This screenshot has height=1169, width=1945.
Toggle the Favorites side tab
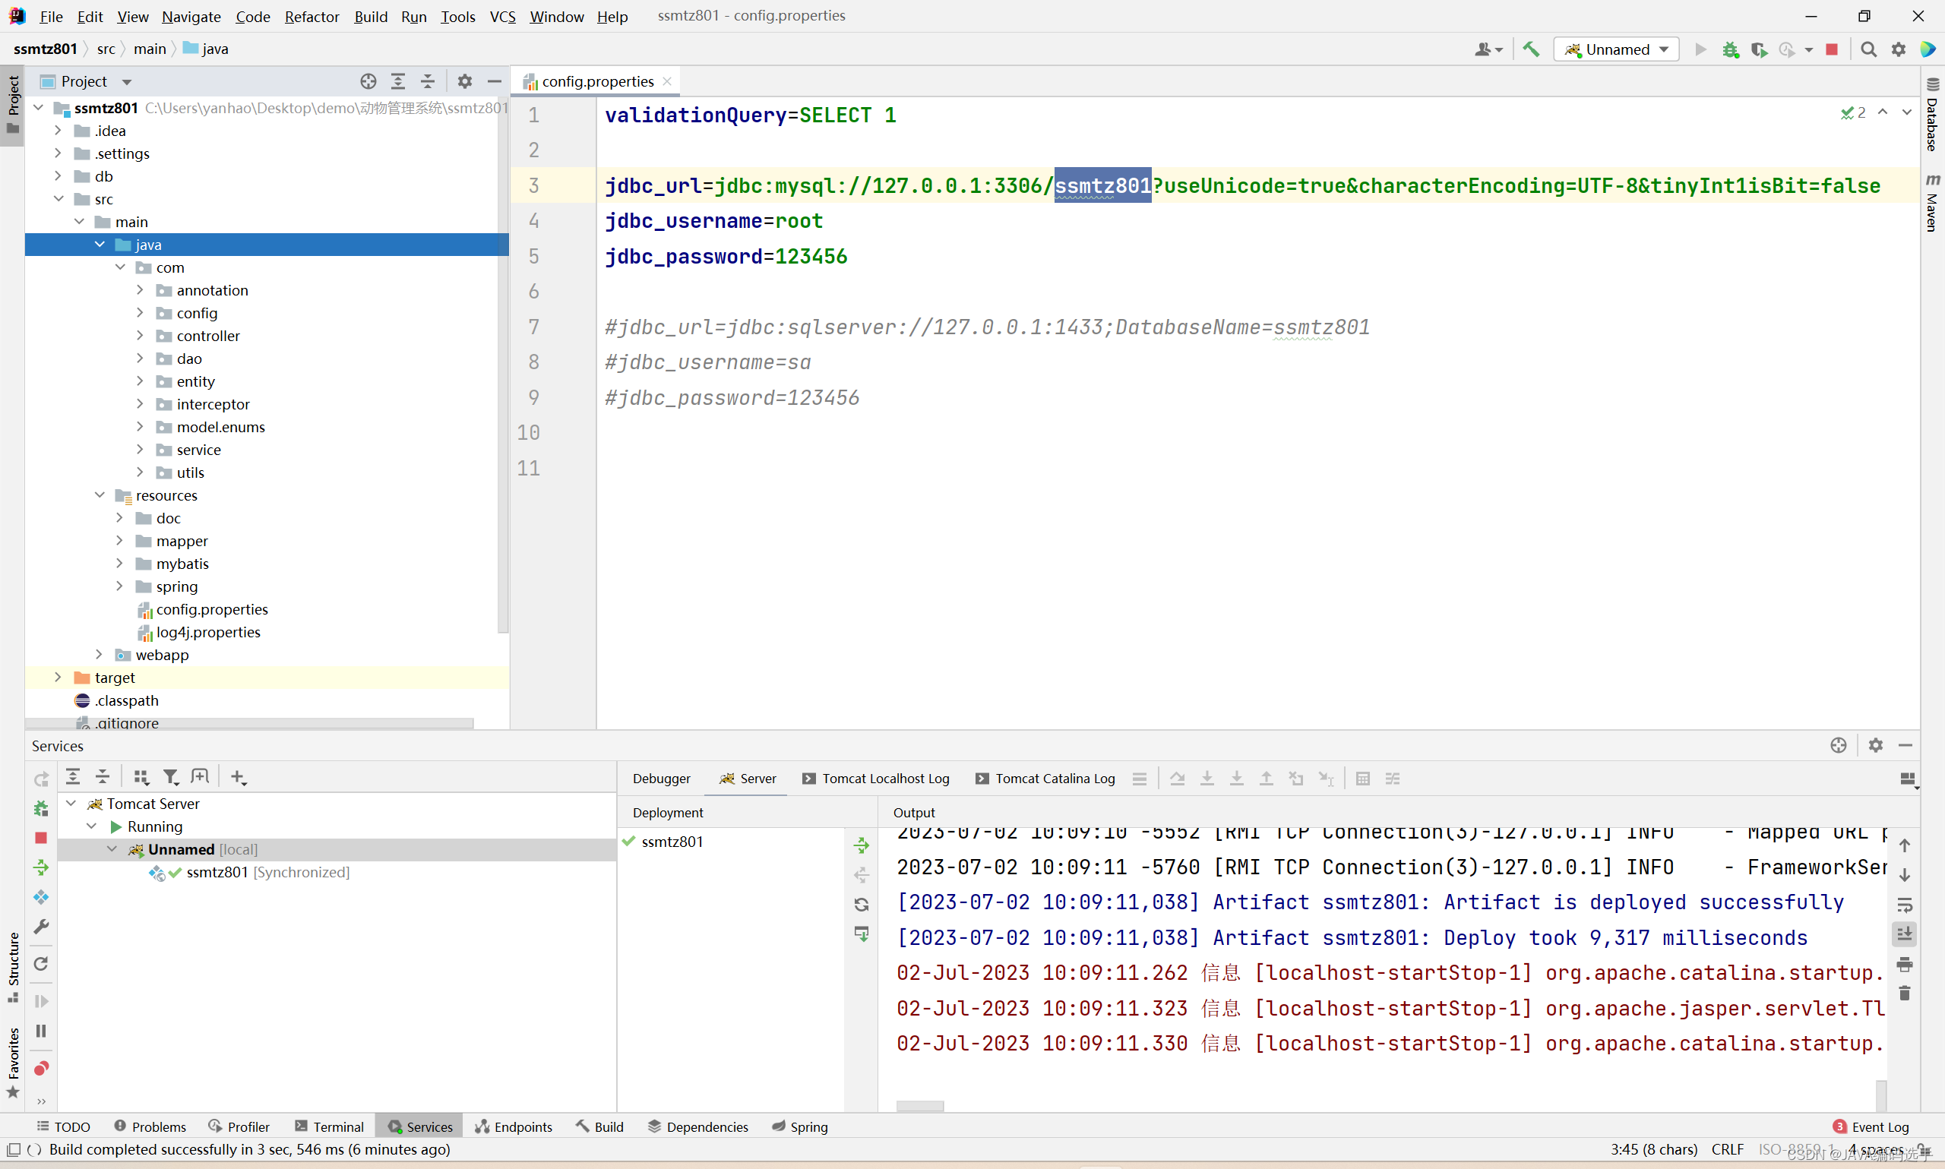pos(13,1062)
